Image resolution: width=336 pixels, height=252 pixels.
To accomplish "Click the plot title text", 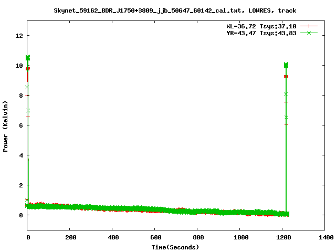I will (175, 10).
